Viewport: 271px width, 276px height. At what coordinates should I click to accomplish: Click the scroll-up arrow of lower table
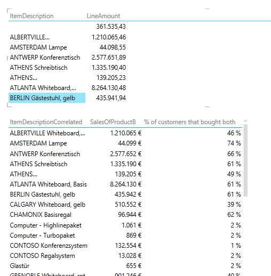coord(245,121)
